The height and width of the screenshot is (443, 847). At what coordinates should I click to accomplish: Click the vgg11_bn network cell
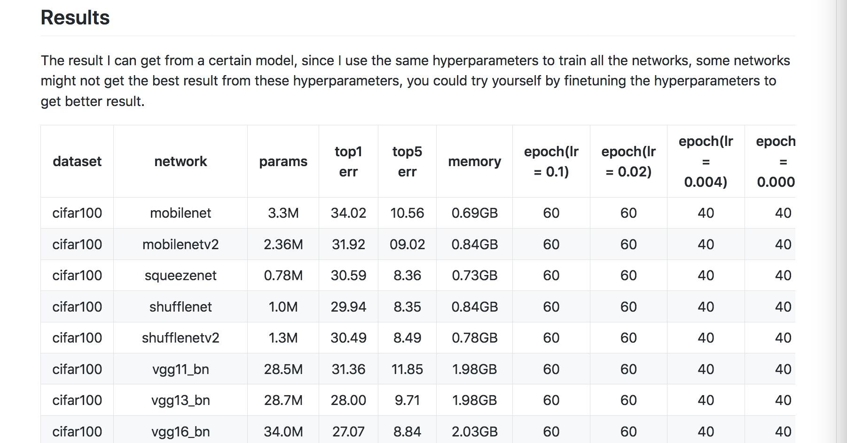[x=180, y=369]
